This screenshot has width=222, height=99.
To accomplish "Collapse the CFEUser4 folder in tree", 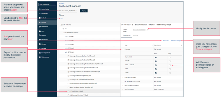I will (x=65, y=52).
